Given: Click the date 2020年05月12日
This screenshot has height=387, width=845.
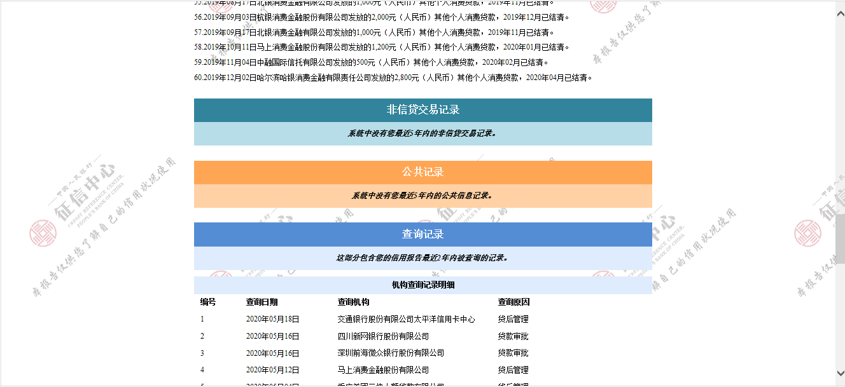Looking at the screenshot, I should point(273,370).
